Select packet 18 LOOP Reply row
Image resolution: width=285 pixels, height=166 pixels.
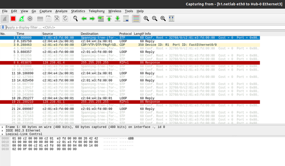point(130,98)
